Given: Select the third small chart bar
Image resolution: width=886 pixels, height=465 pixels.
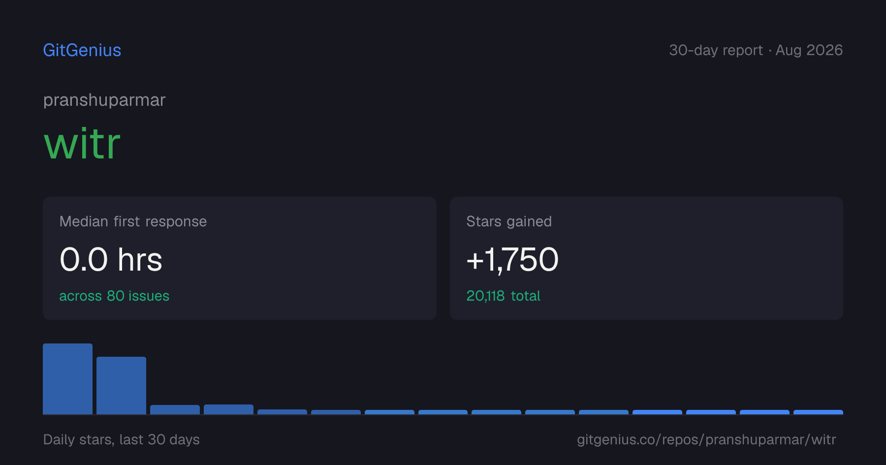Looking at the screenshot, I should click(x=175, y=409).
